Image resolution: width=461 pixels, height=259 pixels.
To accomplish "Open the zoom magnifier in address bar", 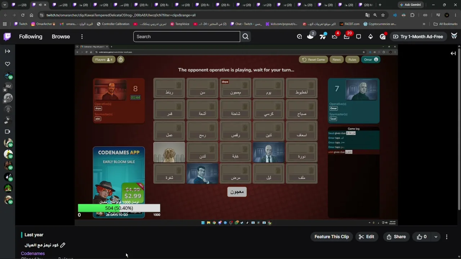I will 375,15.
